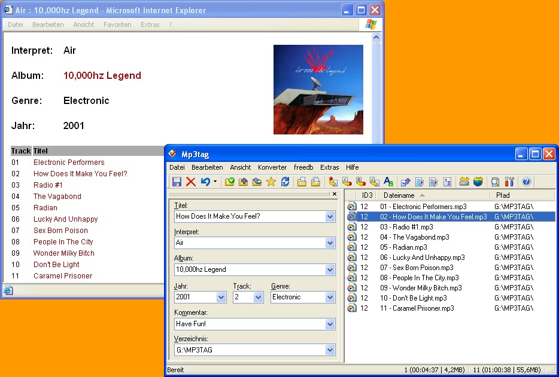Click the yellow star favorites icon

point(271,182)
